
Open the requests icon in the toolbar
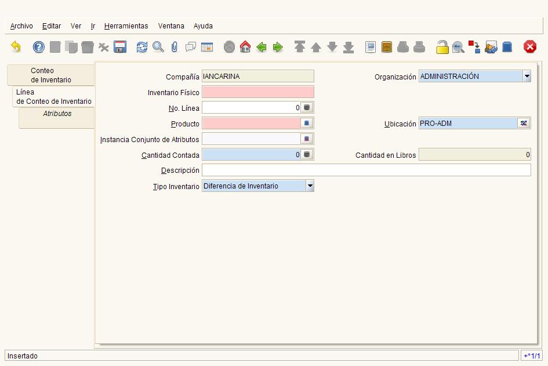click(x=491, y=47)
